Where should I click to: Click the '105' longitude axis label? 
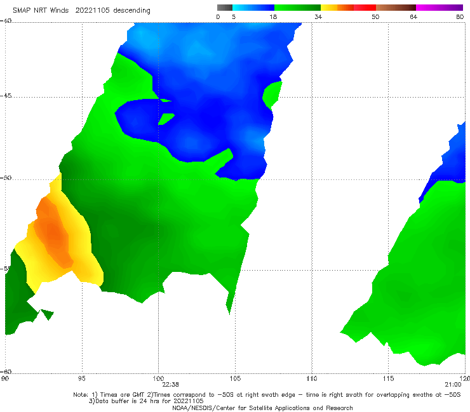coord(235,378)
